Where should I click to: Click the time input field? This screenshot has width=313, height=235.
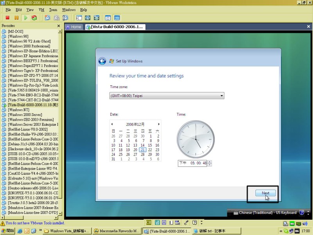(192, 163)
